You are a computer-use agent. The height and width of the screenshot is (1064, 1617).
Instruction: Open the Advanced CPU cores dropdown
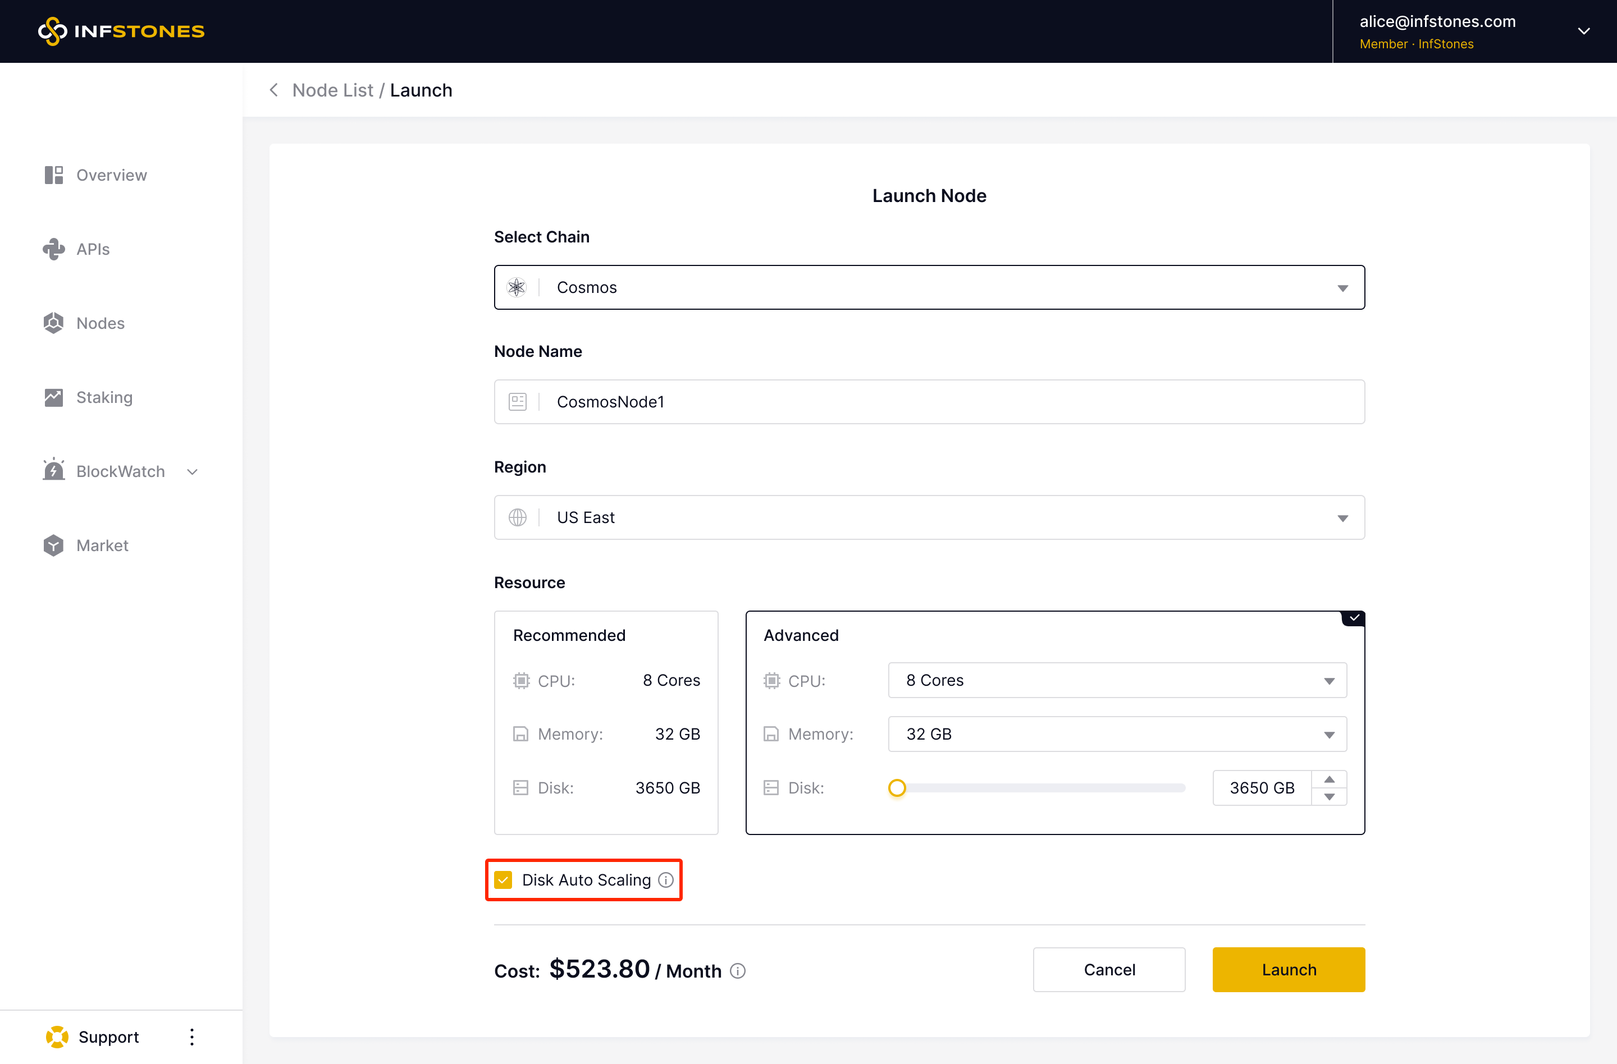tap(1116, 680)
